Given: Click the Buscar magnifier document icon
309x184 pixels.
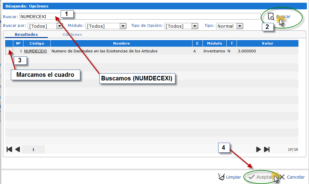Looking at the screenshot, I should click(x=271, y=17).
